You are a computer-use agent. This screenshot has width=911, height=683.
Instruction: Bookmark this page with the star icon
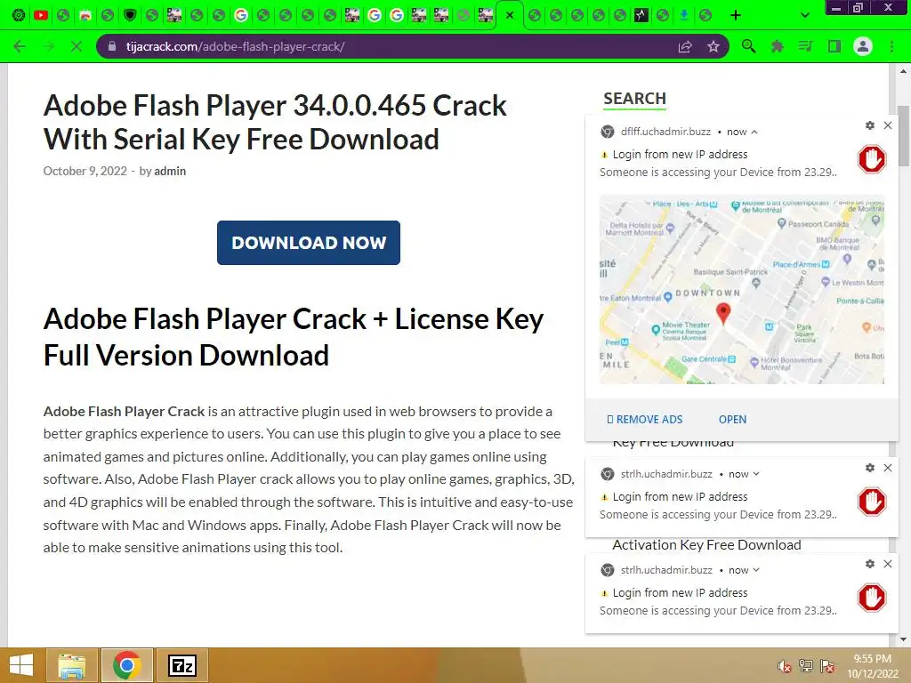coord(713,46)
